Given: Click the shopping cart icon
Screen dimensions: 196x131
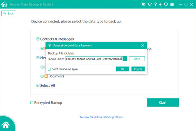Looking at the screenshot, I should pyautogui.click(x=143, y=5).
